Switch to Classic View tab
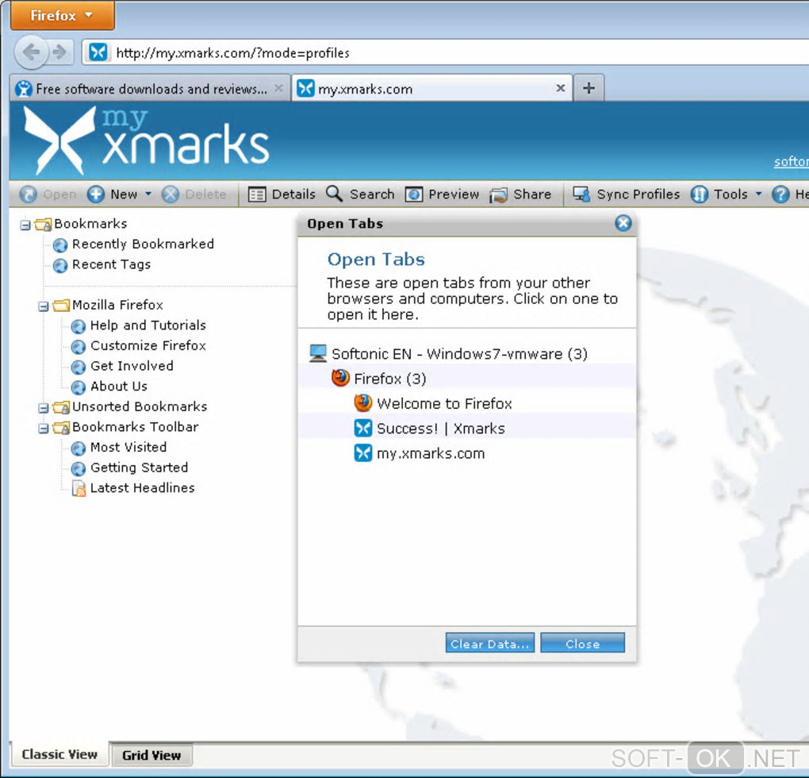Image resolution: width=809 pixels, height=778 pixels. (x=59, y=754)
